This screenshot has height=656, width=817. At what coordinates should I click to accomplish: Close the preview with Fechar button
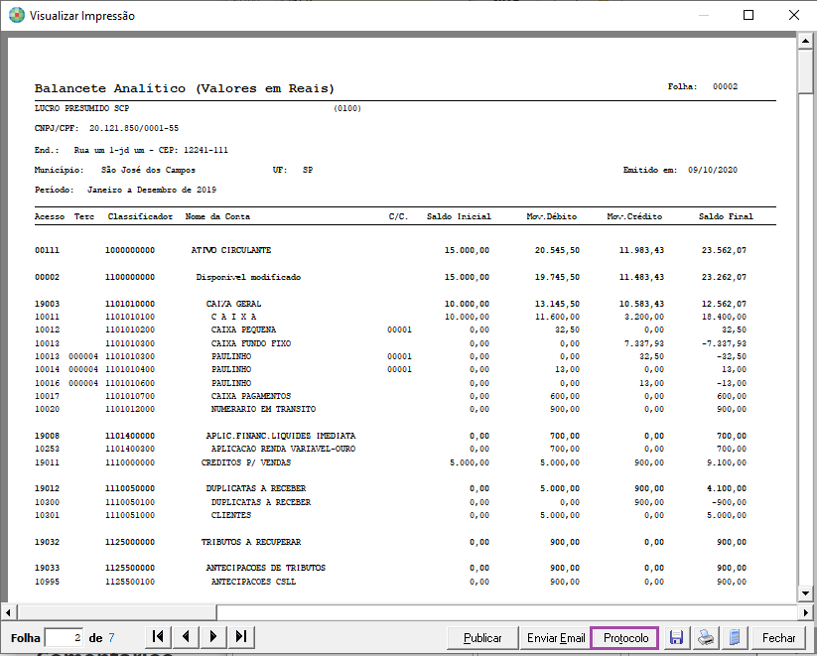[778, 638]
